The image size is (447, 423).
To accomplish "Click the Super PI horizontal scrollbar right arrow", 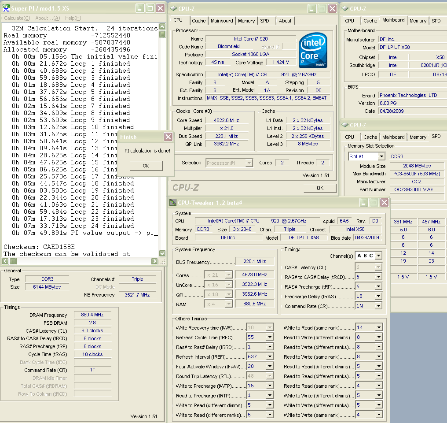I will [x=154, y=261].
